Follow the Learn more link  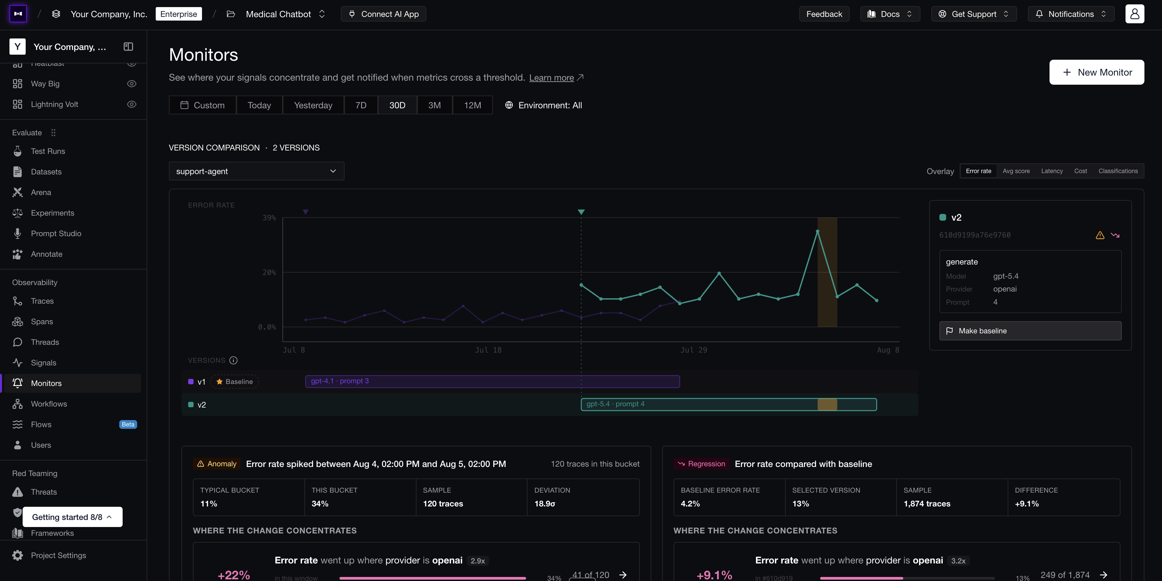click(551, 78)
